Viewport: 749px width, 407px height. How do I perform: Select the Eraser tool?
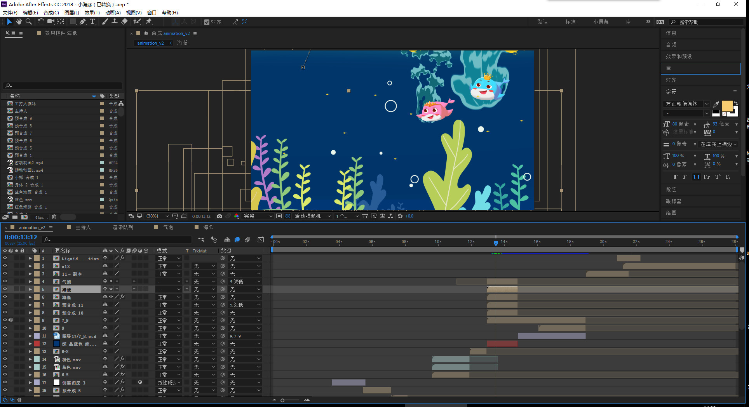click(124, 22)
